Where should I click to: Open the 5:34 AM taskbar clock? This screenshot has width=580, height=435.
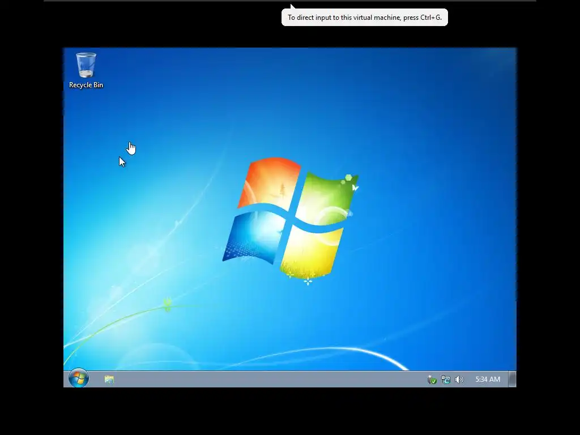tap(488, 379)
